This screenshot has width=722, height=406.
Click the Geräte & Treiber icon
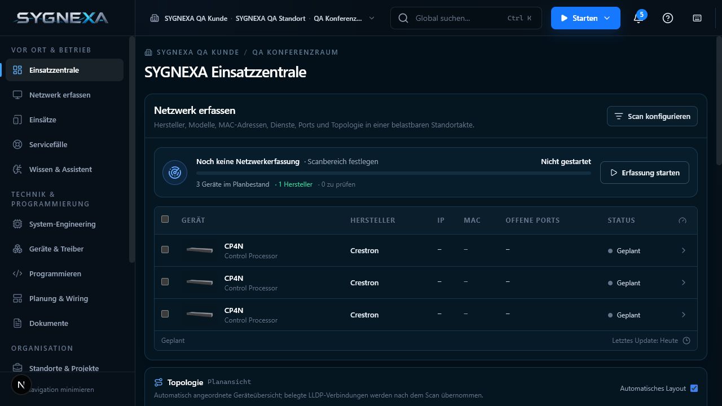[17, 249]
